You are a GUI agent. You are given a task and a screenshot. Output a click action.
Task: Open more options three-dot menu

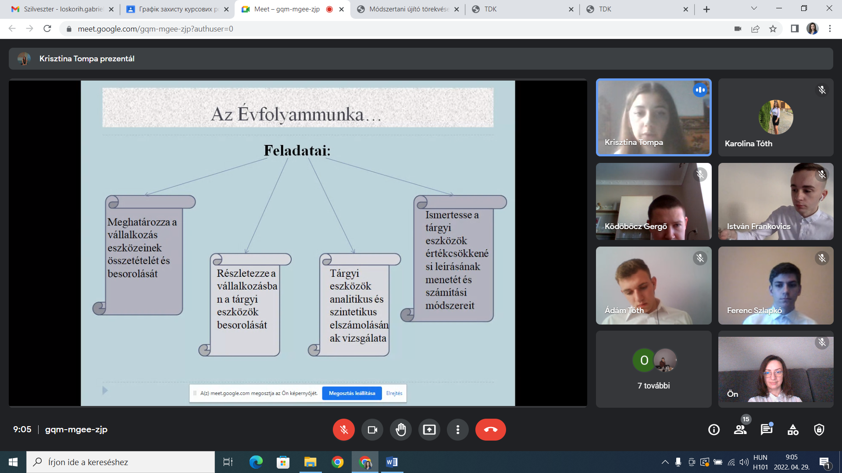[x=457, y=430]
